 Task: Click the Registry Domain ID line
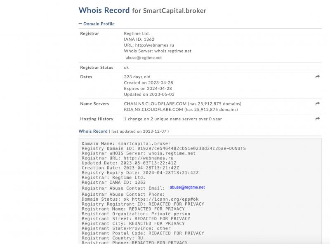pos(163,148)
